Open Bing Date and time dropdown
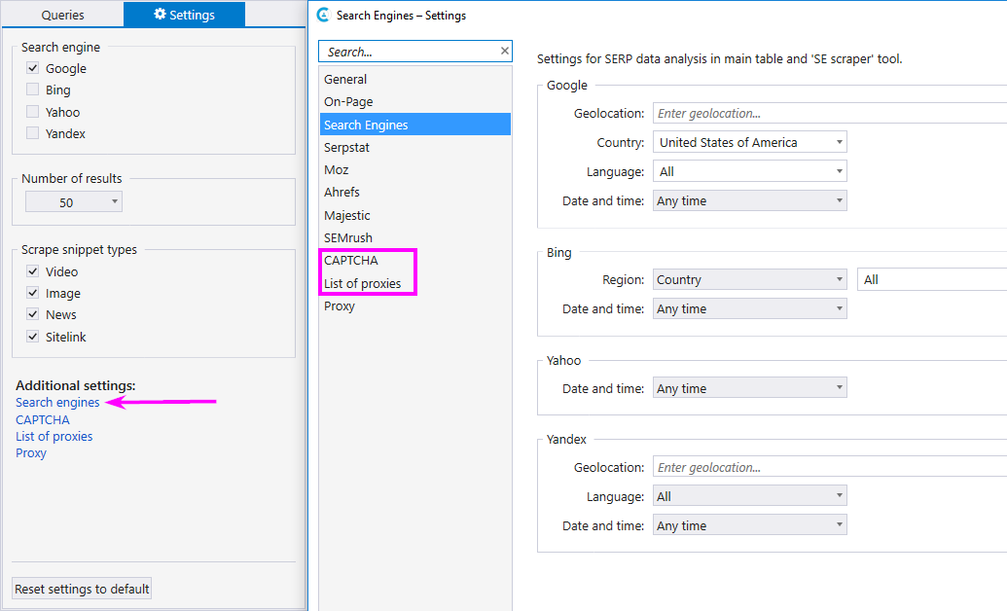 [x=749, y=308]
